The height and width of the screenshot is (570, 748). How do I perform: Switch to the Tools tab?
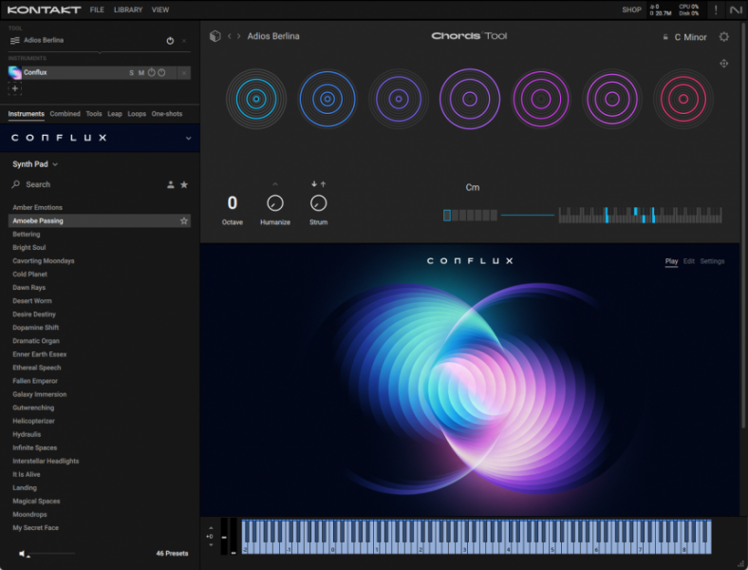coord(93,114)
